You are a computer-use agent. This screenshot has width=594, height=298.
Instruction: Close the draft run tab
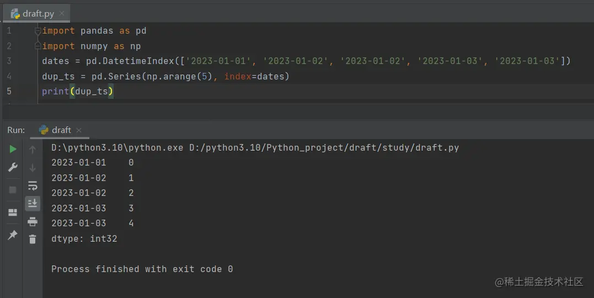click(79, 130)
